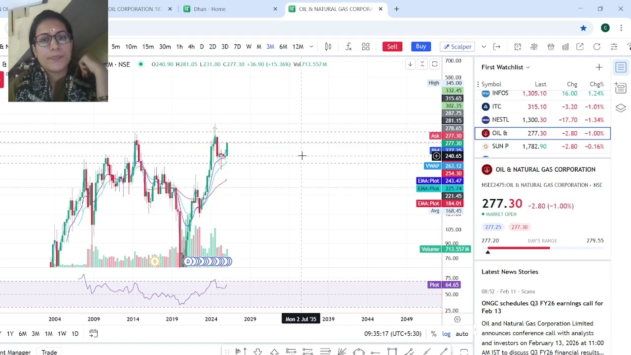
Task: Click the 277.25 bid price chip
Action: pos(492,227)
